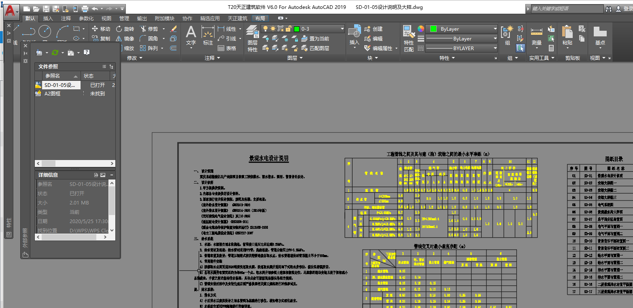Expand the ByLayer lineweight dropdown
633x308 pixels.
coord(495,39)
